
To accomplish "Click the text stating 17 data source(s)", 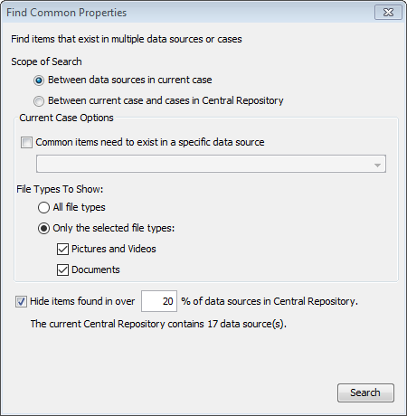I will 158,324.
